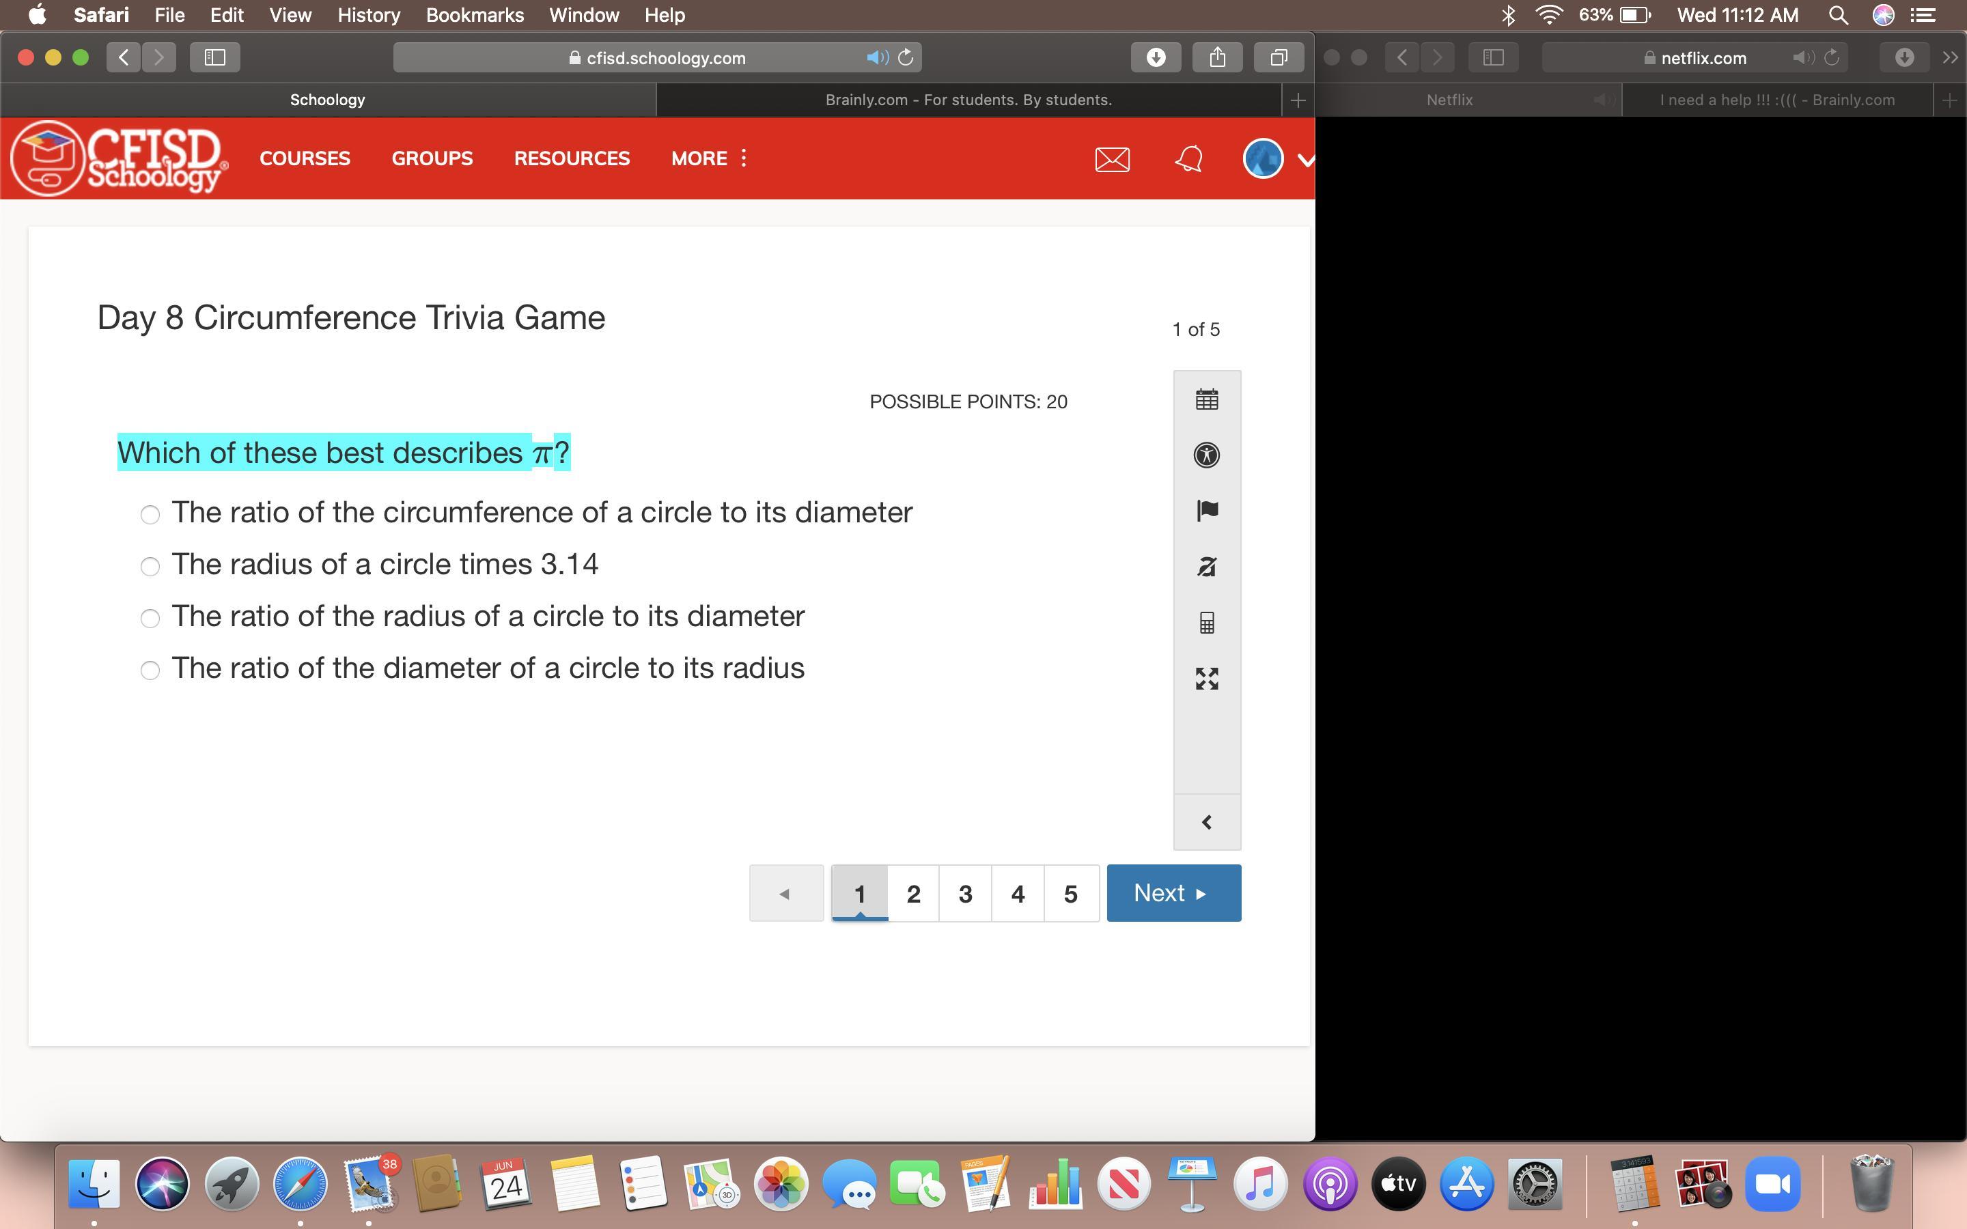The height and width of the screenshot is (1229, 1967).
Task: Click the blue Next button
Action: [x=1173, y=893]
